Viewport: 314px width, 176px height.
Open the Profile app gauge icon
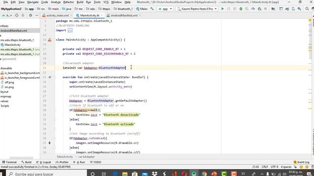[x=253, y=9]
